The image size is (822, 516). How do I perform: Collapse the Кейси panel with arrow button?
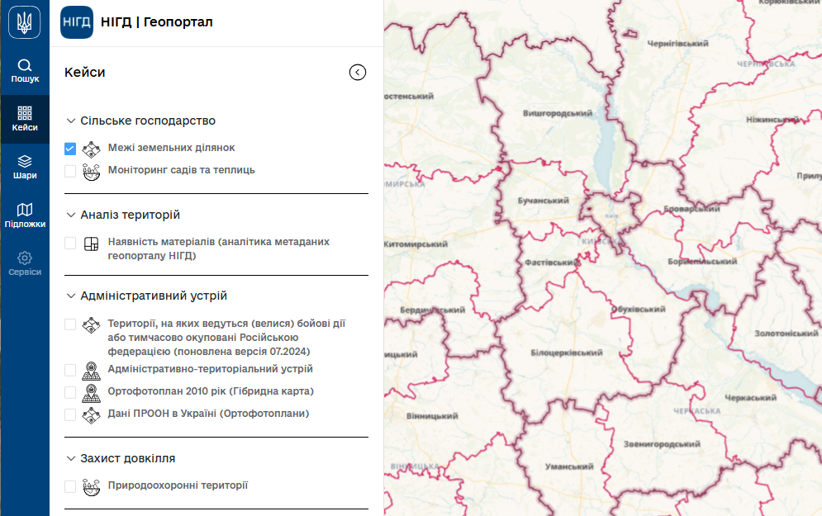[357, 73]
